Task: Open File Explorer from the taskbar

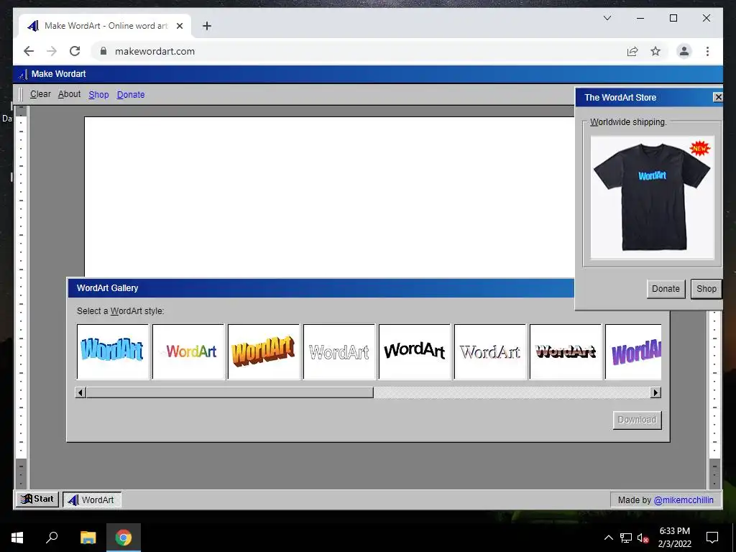Action: coord(88,538)
